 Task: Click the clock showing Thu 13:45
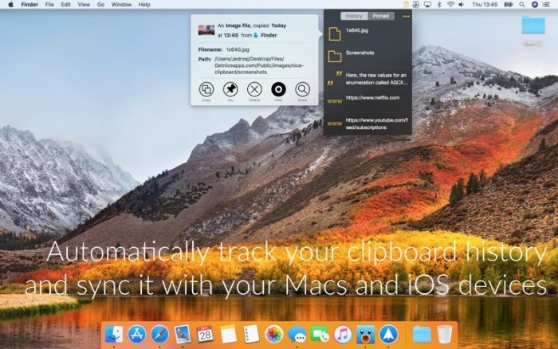pos(485,5)
